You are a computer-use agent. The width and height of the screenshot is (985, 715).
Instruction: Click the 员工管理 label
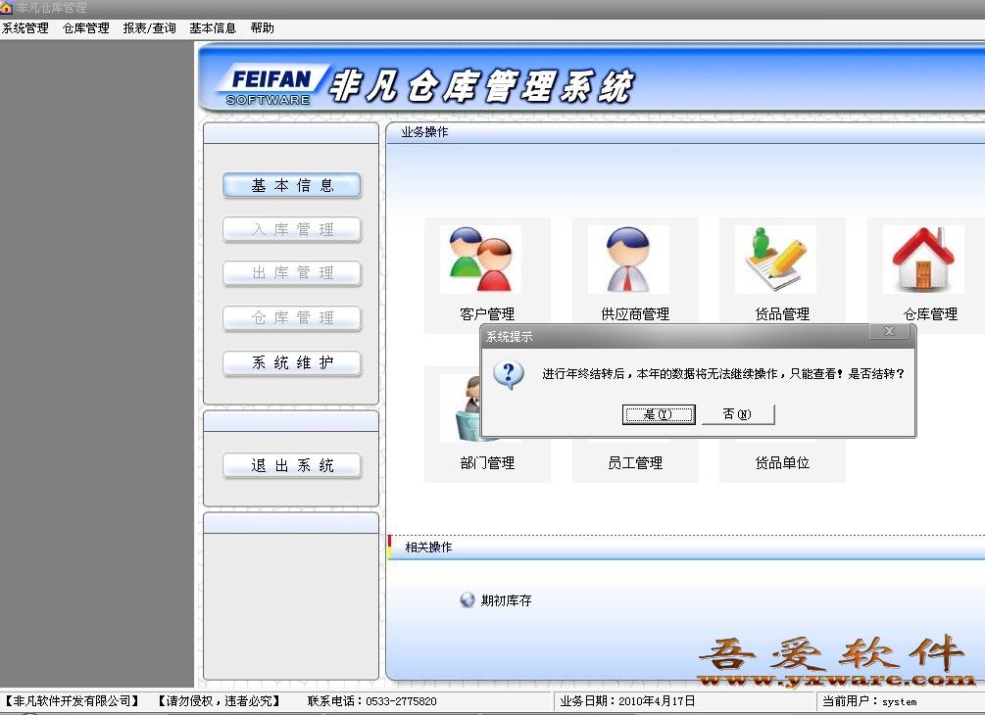click(635, 463)
